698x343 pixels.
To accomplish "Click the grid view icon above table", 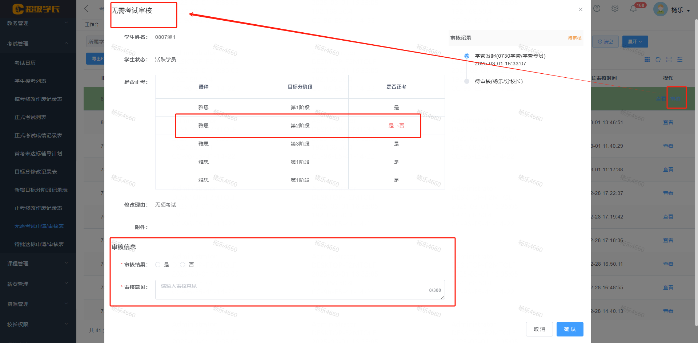I will click(647, 60).
